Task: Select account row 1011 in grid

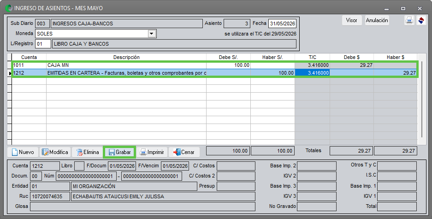Action: tap(215, 65)
